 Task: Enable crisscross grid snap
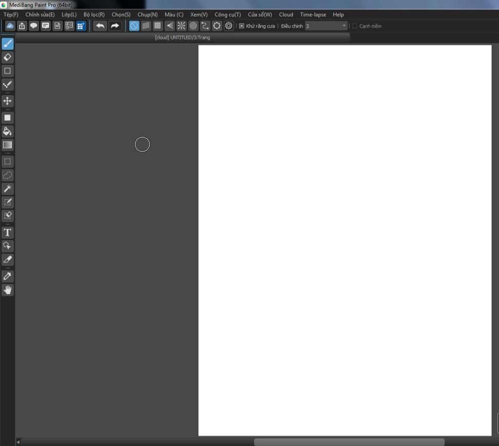click(157, 26)
